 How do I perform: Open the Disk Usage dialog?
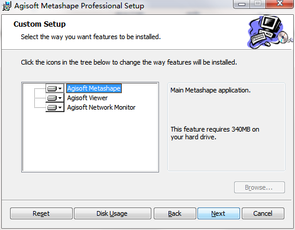112,213
